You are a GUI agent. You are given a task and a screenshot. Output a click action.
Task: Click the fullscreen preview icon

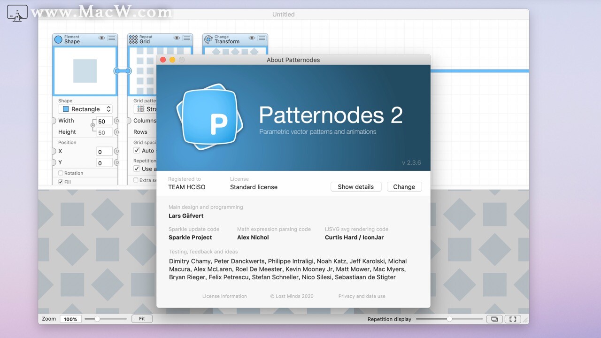[x=513, y=319]
